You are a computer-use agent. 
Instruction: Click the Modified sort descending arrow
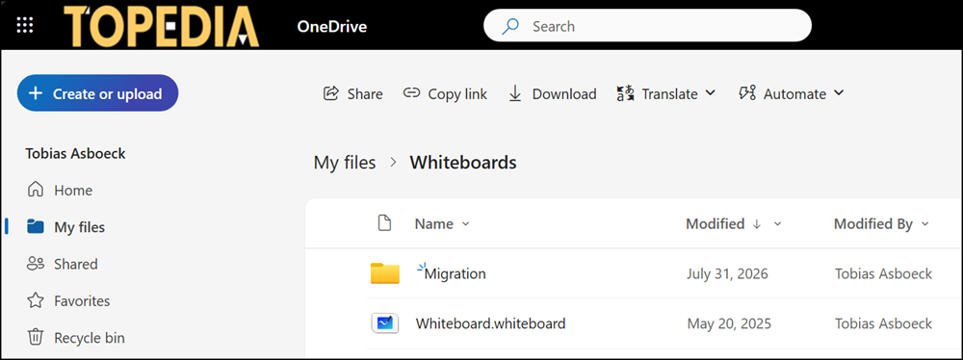[x=757, y=224]
